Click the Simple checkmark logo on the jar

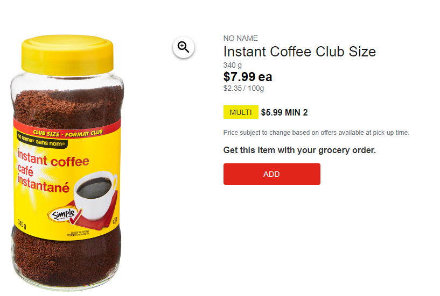pos(65,215)
